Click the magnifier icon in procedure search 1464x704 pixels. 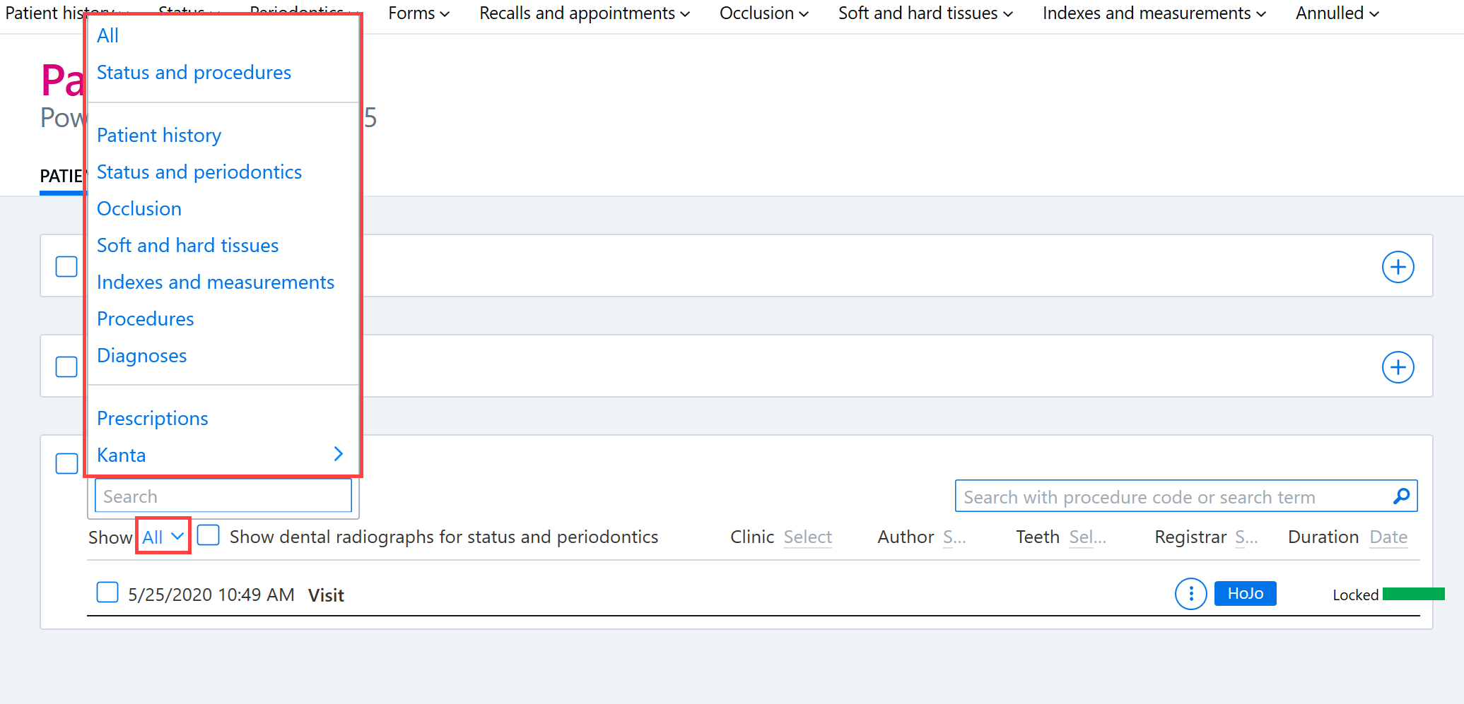1401,496
